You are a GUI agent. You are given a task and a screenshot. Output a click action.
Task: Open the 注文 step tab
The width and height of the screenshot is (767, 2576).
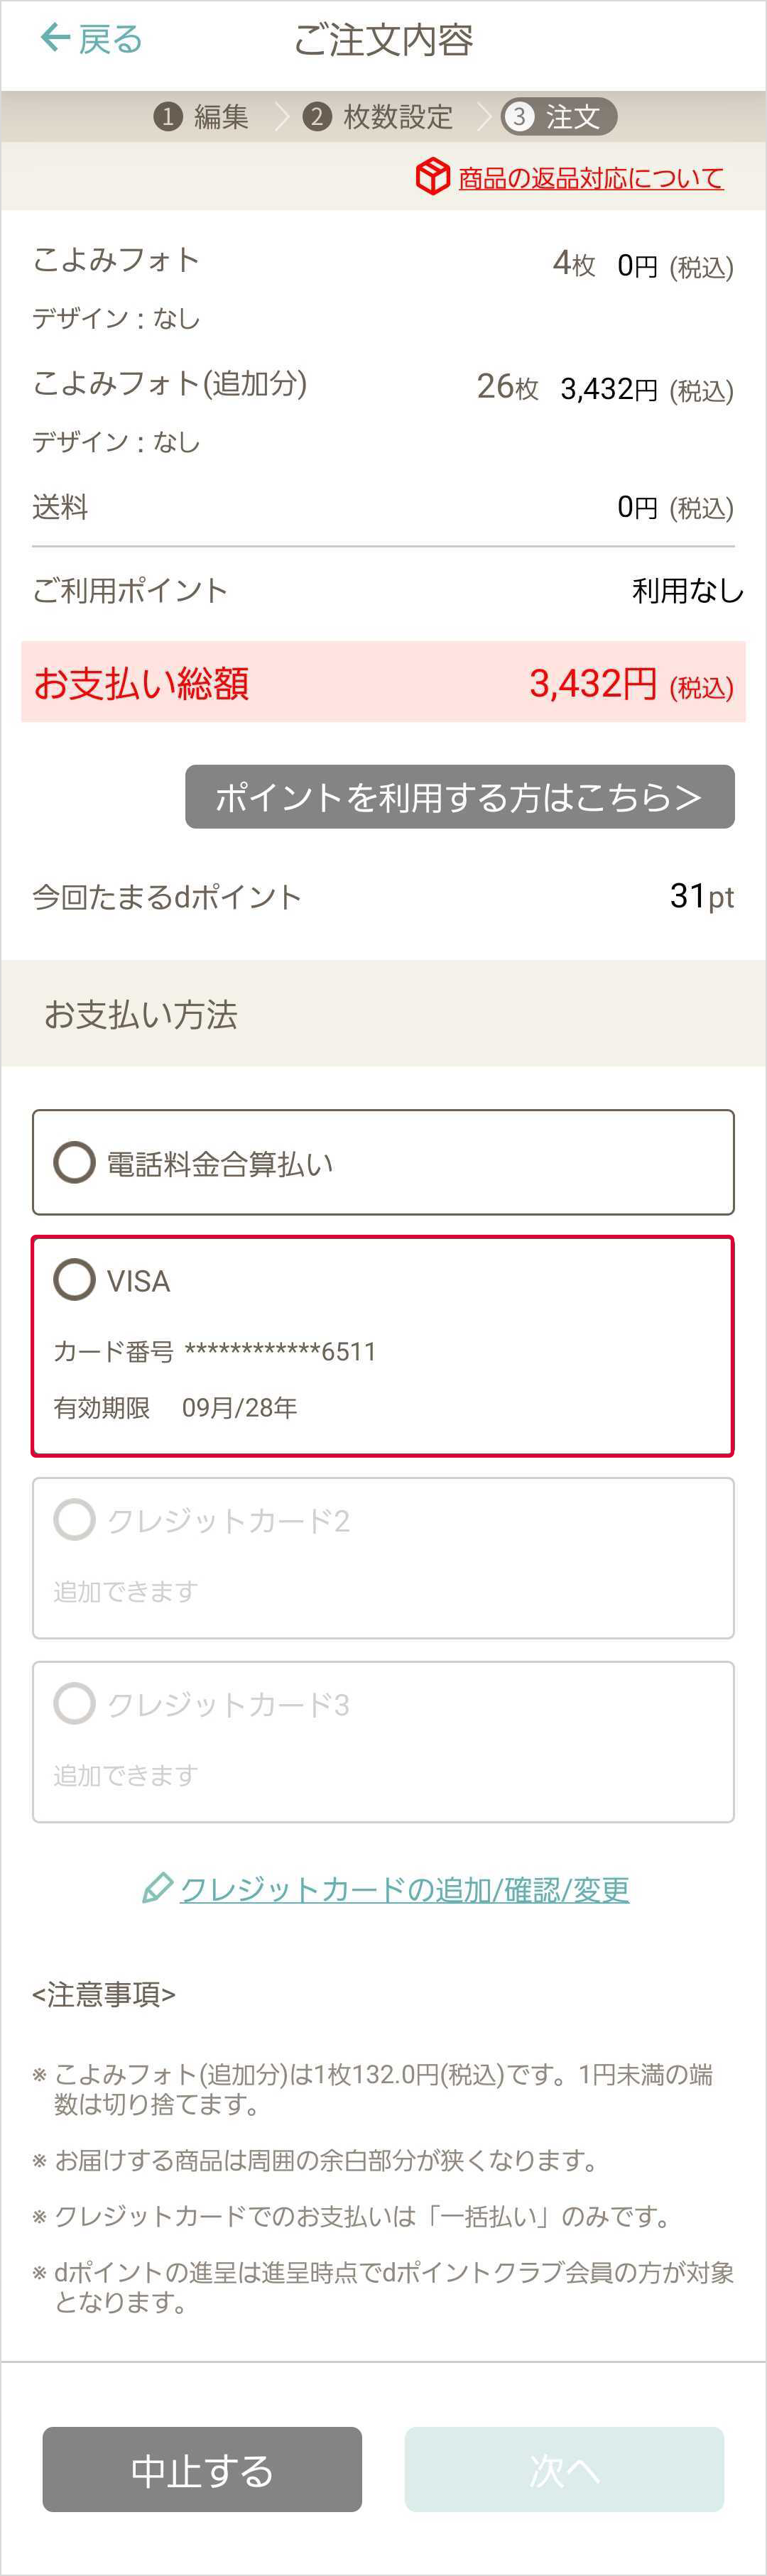(573, 117)
